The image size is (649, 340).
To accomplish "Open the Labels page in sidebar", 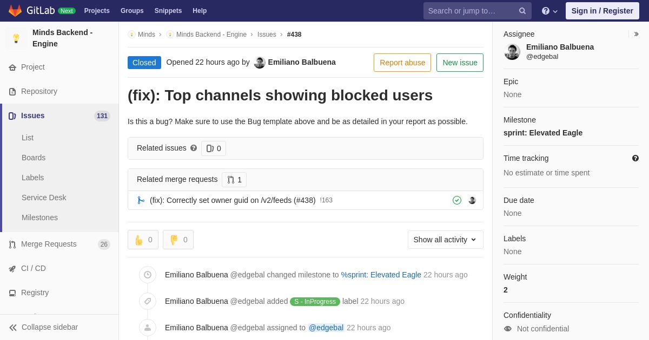I will (32, 178).
